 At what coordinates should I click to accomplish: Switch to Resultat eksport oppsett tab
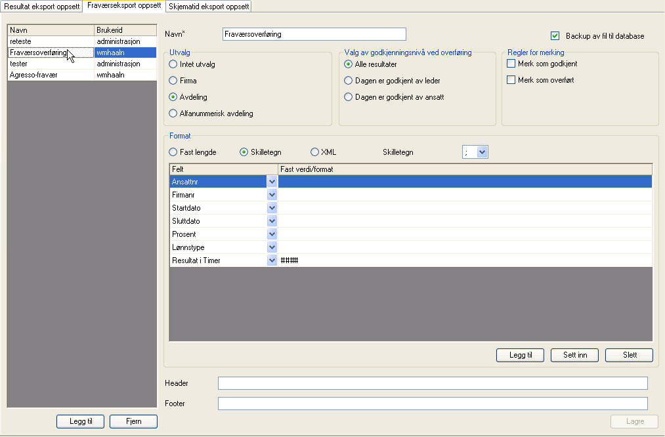pyautogui.click(x=41, y=7)
